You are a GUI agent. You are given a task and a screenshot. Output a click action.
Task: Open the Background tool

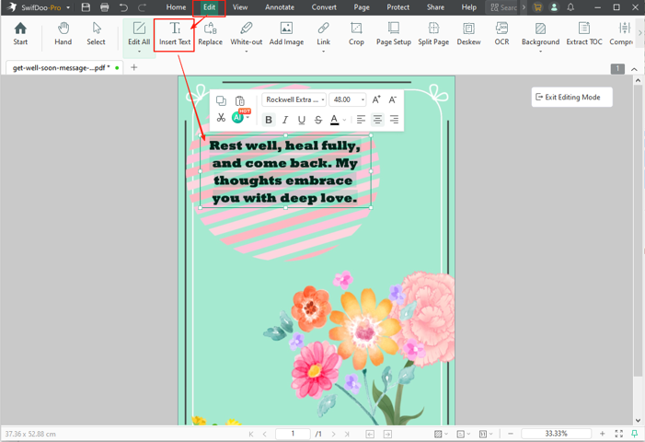540,34
